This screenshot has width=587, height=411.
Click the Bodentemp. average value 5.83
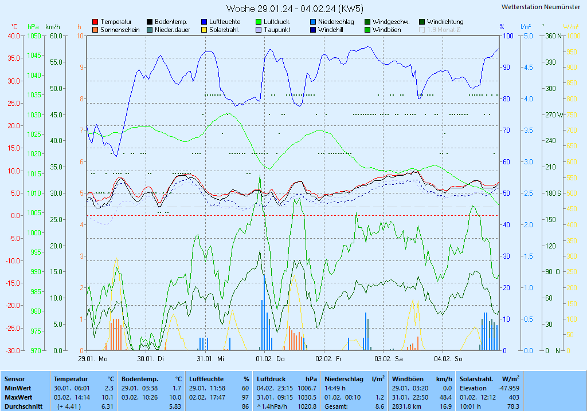[175, 406]
